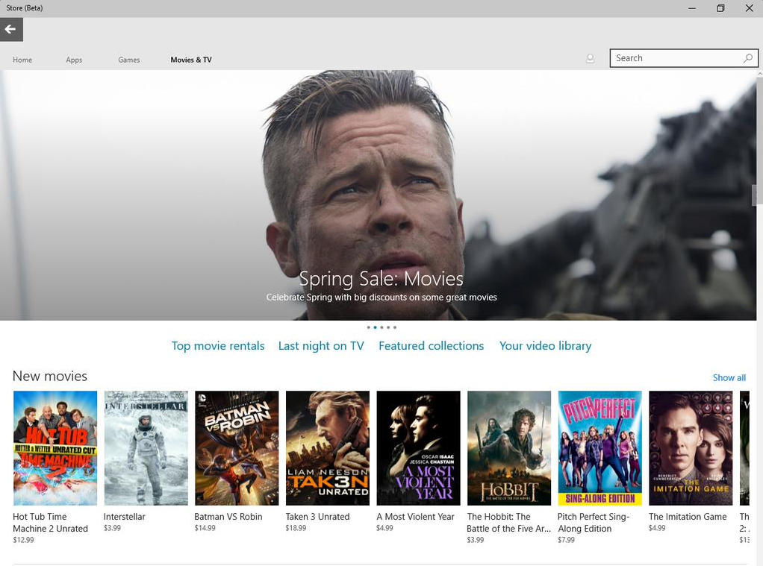
Task: Select the Hot Tub Time Machine 2 poster
Action: (55, 448)
